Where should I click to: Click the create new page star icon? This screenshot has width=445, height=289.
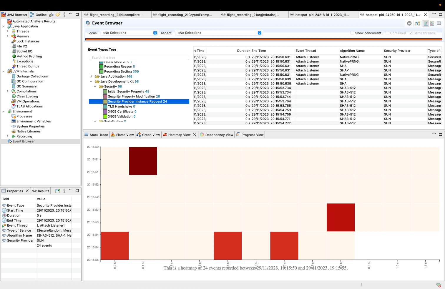(417, 23)
